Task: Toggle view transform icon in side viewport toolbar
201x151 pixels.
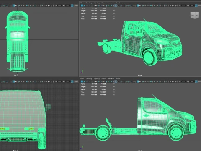Action: pyautogui.click(x=196, y=81)
